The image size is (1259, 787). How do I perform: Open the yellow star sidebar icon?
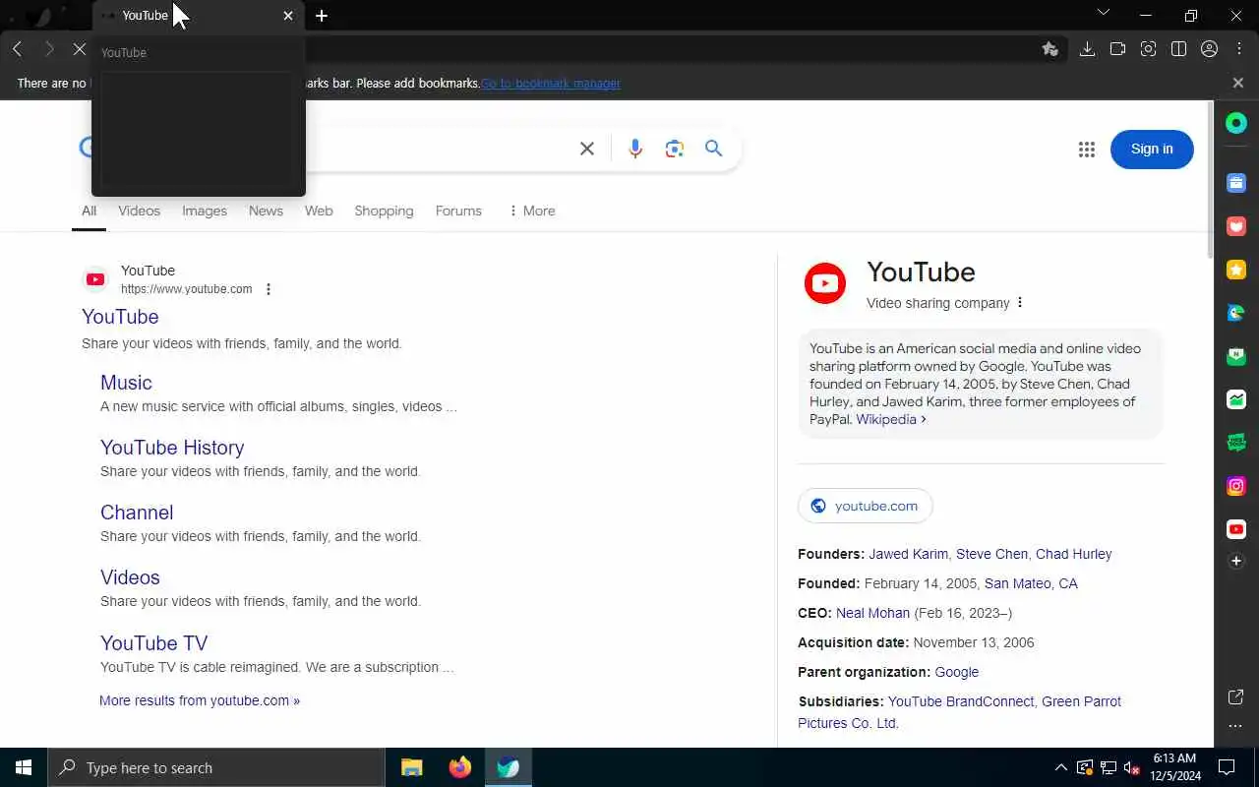1236,270
